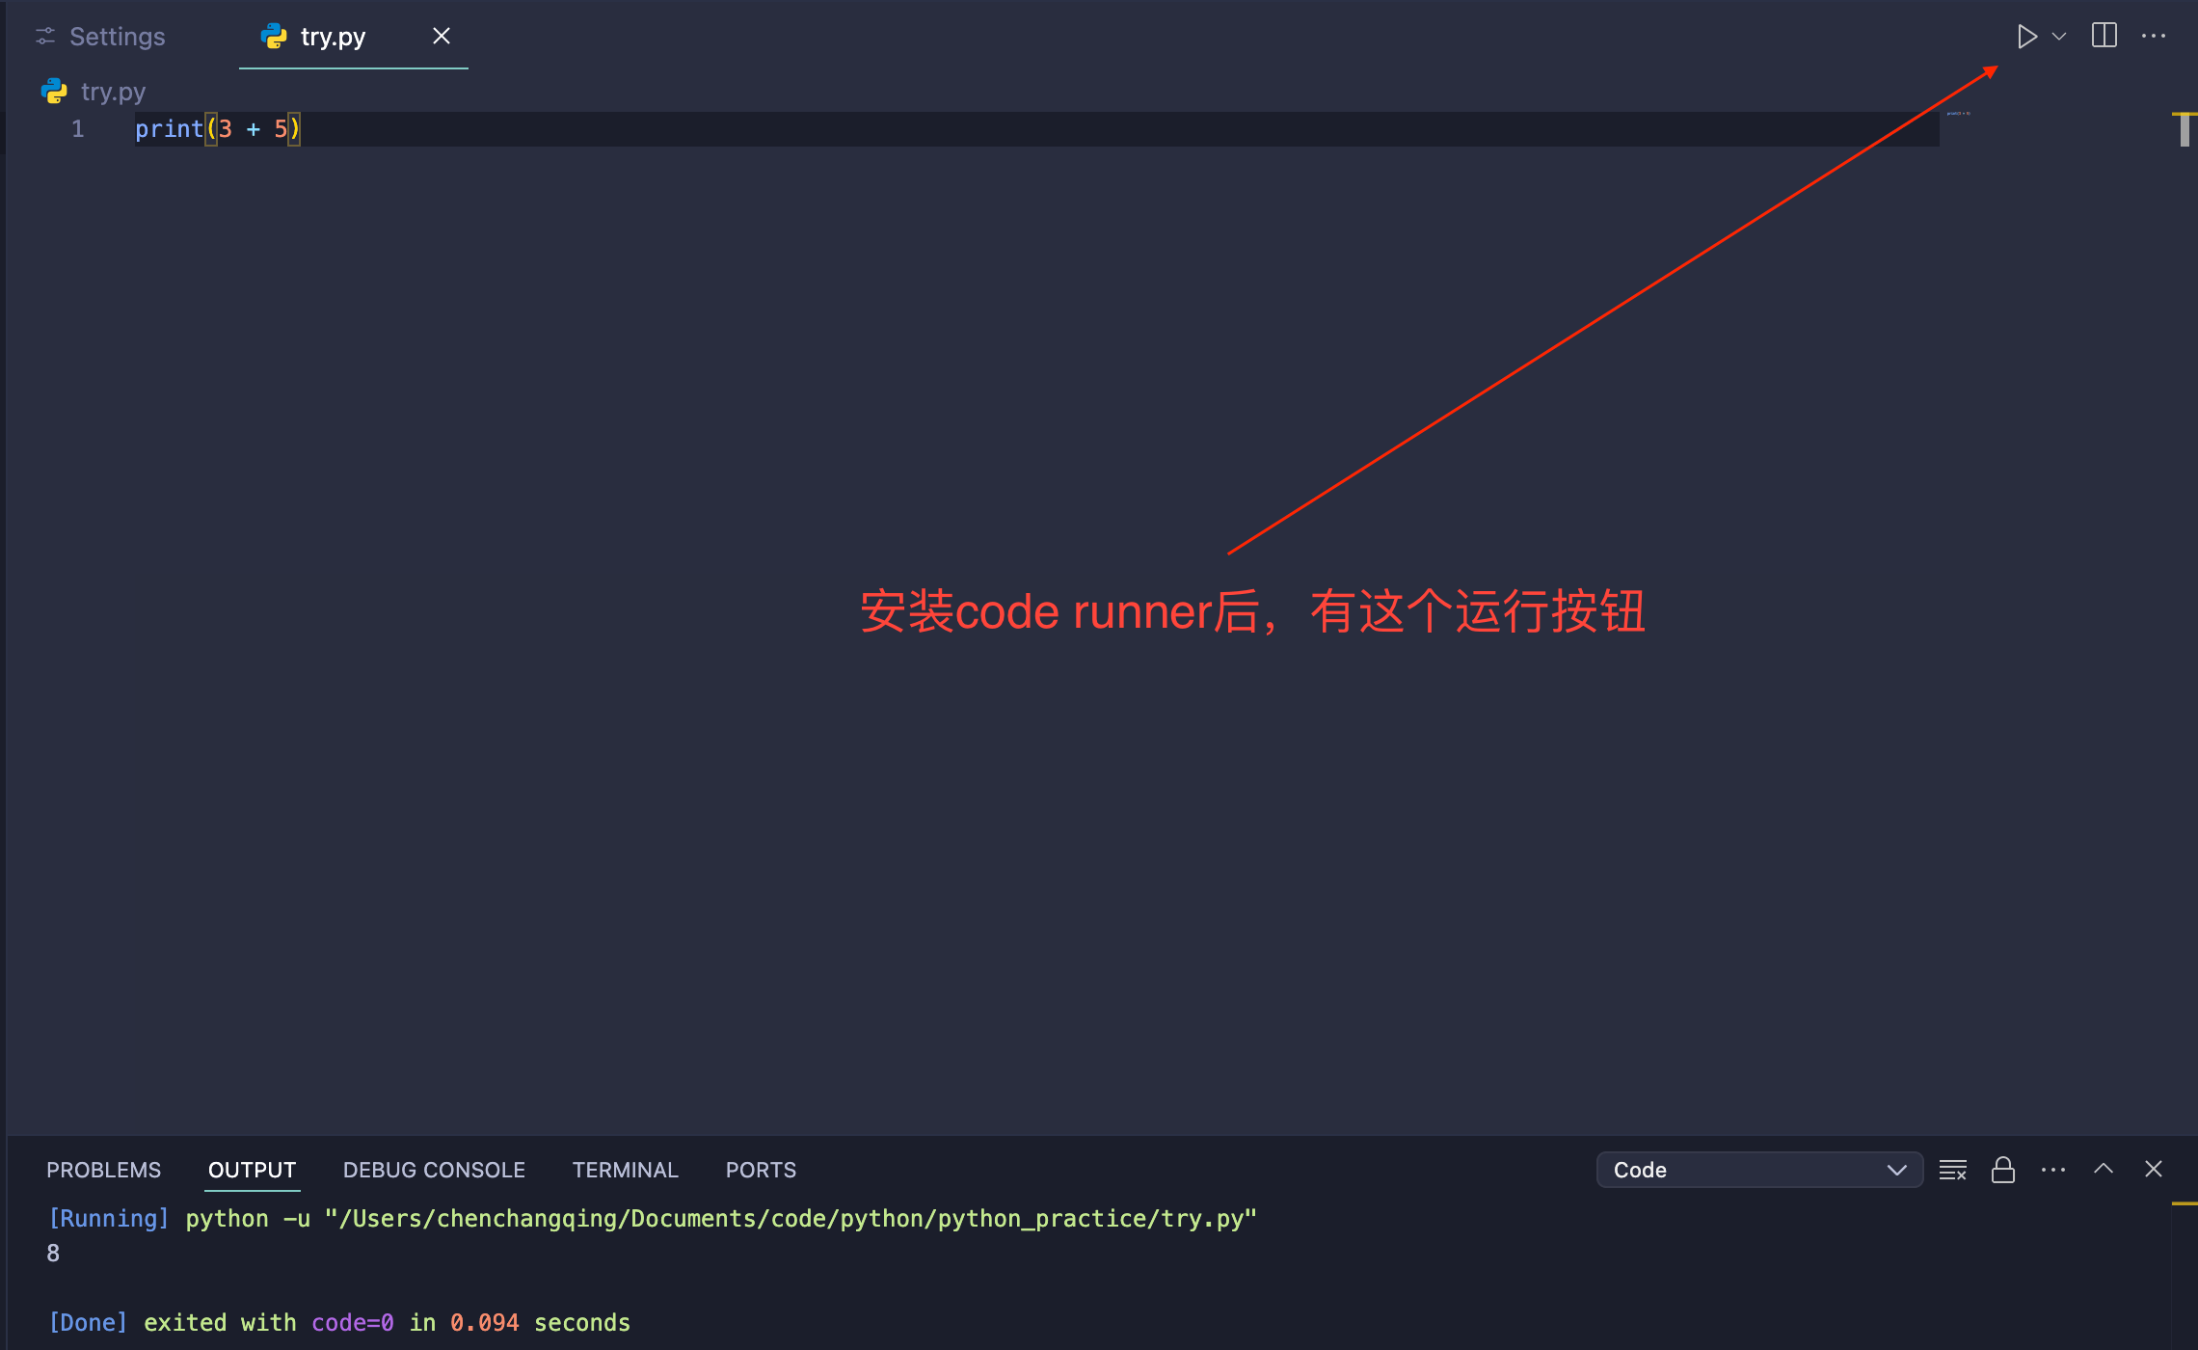Open editor More Actions ellipsis menu

[2153, 37]
